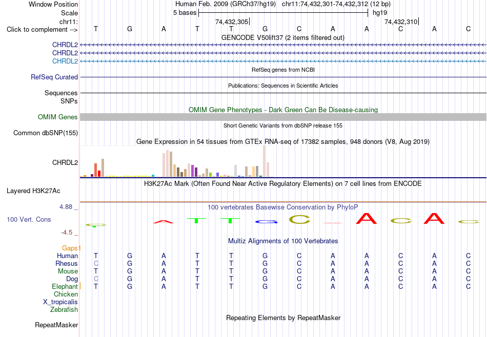Viewport: 487px width, 337px height.
Task: Open Basewise Conservation by PhyloP title
Action: pos(283,207)
